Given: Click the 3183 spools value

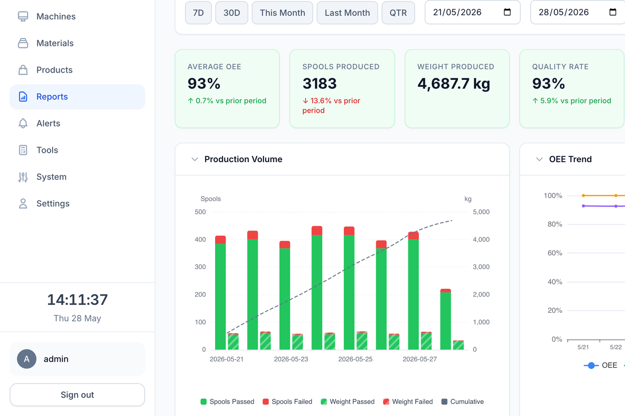Looking at the screenshot, I should (320, 83).
